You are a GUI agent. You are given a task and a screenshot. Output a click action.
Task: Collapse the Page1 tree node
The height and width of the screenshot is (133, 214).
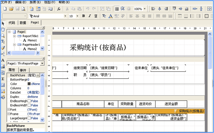(x=10, y=32)
